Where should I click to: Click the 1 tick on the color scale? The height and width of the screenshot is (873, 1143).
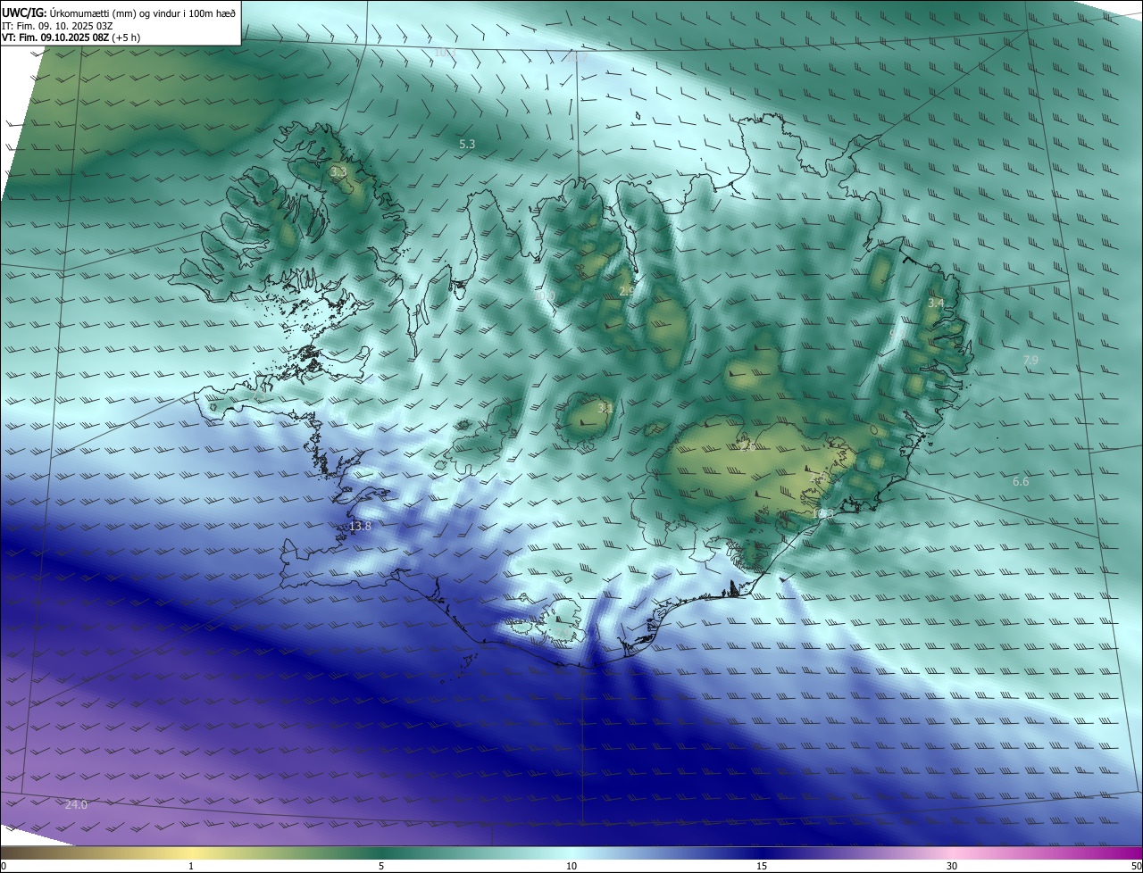191,866
